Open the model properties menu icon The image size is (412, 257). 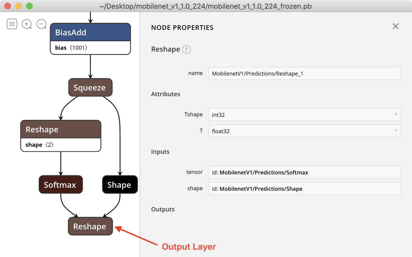12,24
